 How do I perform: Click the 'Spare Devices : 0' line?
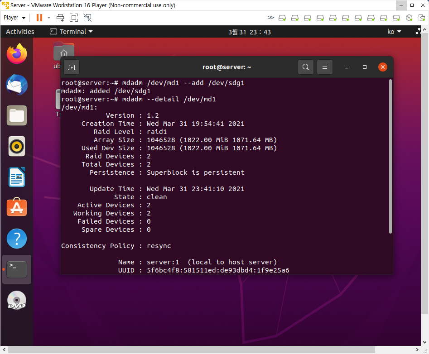coord(116,230)
